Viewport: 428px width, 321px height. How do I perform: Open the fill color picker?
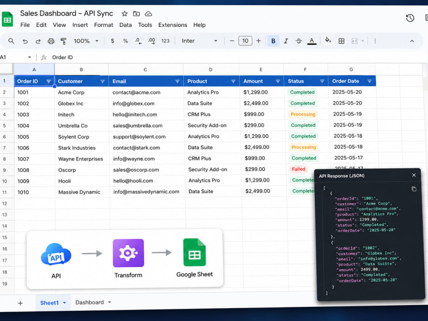click(x=328, y=40)
